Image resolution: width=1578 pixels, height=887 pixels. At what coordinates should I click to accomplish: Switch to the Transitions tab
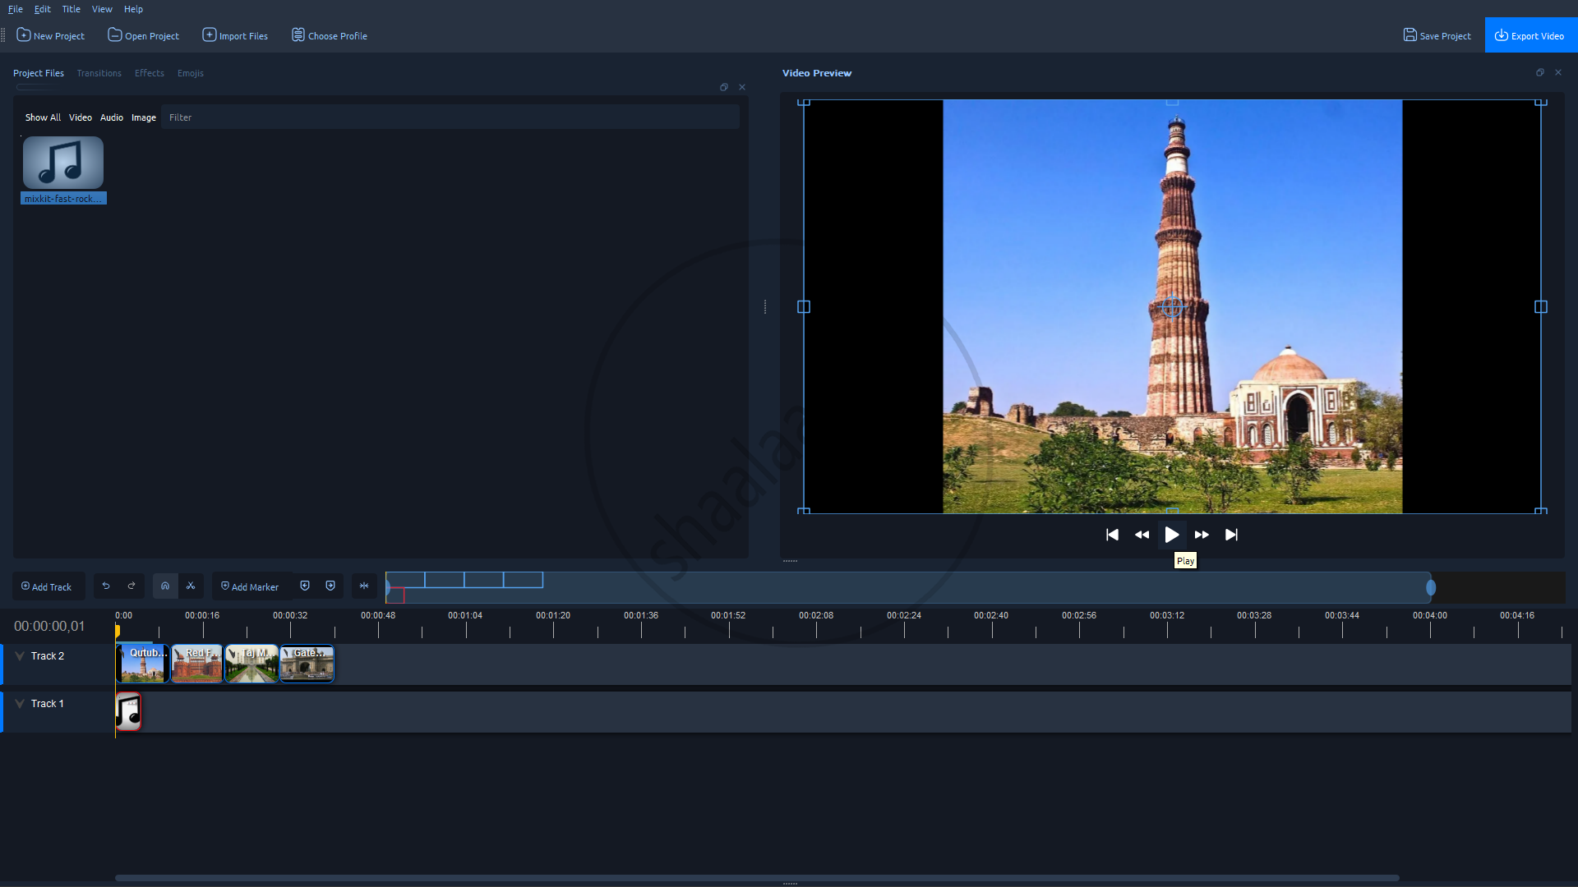(x=99, y=73)
